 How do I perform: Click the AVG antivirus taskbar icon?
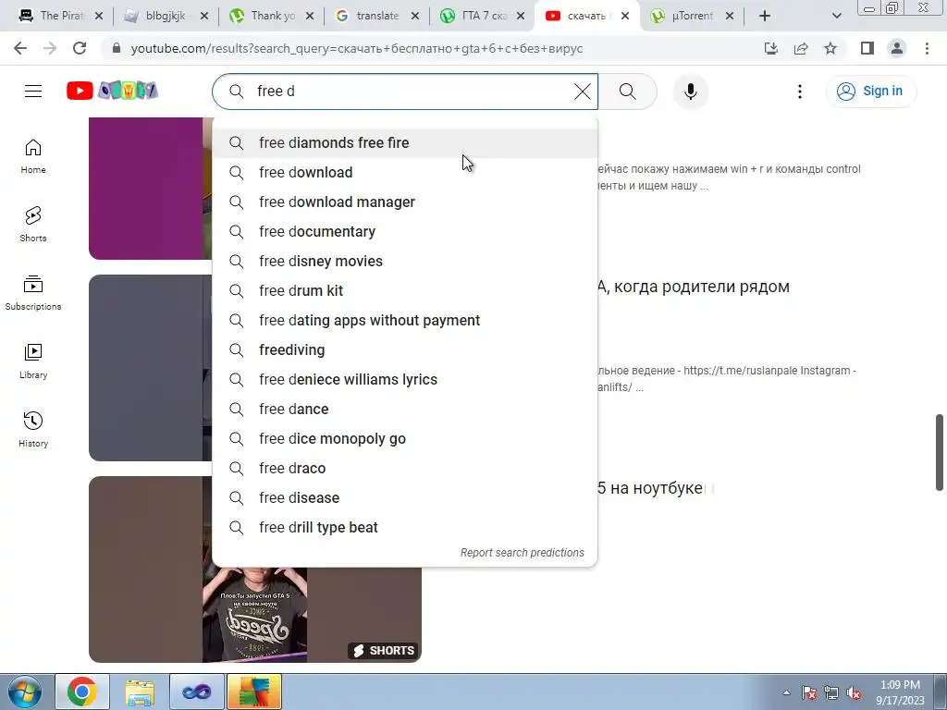pyautogui.click(x=254, y=692)
